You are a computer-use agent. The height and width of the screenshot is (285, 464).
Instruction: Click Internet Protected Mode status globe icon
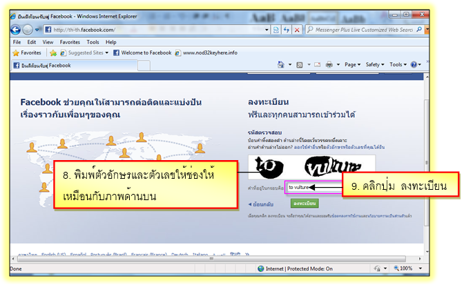click(x=261, y=268)
